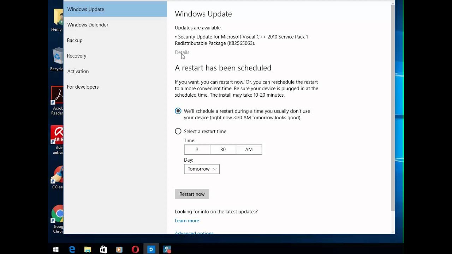Click the Restart now button
The width and height of the screenshot is (452, 254).
click(192, 194)
